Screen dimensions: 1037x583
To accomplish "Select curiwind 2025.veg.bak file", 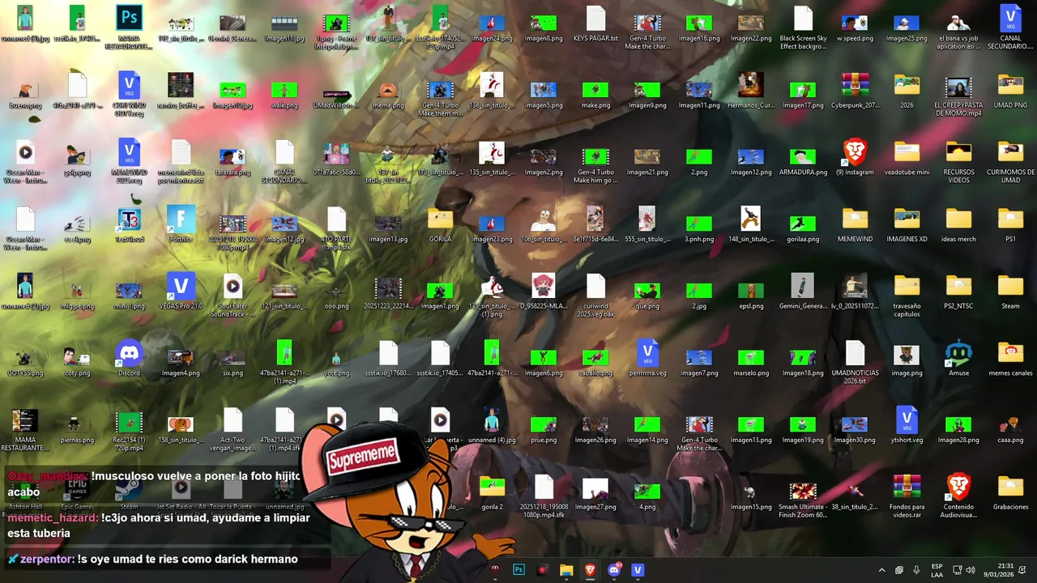I will (595, 296).
